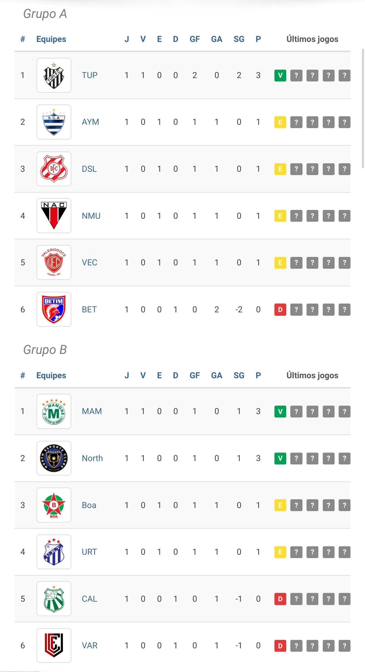Open the Betim team badge
The width and height of the screenshot is (365, 672).
click(x=54, y=309)
